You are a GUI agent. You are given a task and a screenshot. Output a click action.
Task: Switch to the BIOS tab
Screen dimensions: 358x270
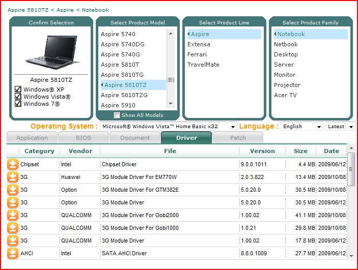(84, 138)
